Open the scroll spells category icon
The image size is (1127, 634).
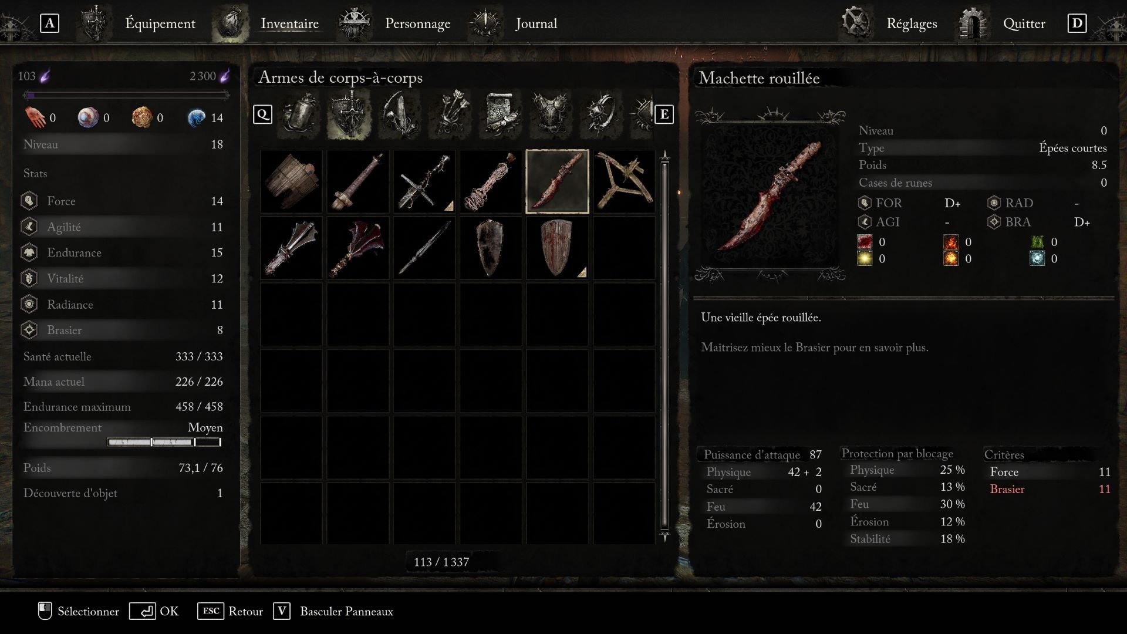[x=501, y=114]
